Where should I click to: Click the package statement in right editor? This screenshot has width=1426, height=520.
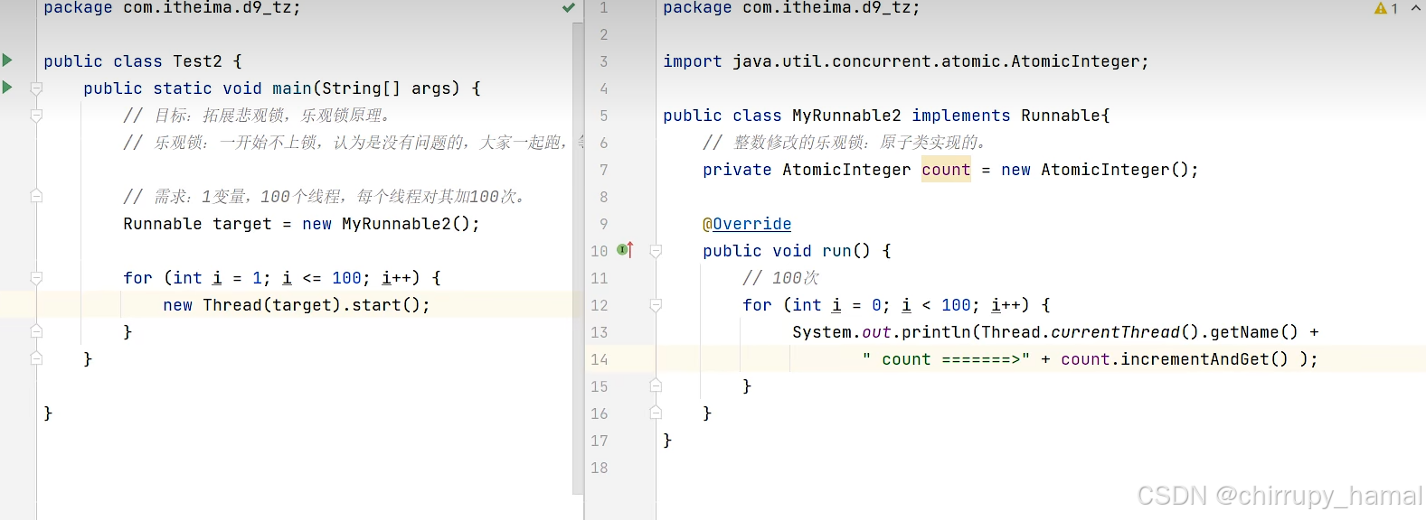click(791, 8)
